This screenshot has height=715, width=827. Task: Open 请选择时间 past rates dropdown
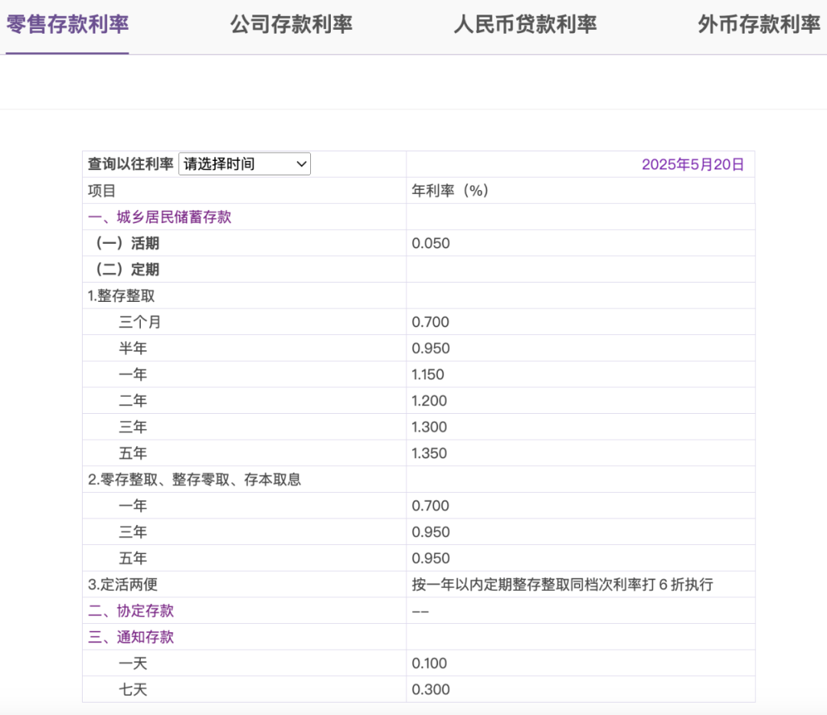[245, 163]
